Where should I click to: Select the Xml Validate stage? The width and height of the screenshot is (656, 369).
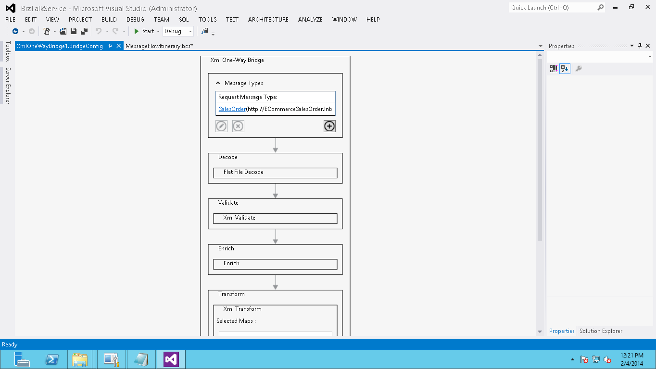tap(275, 218)
